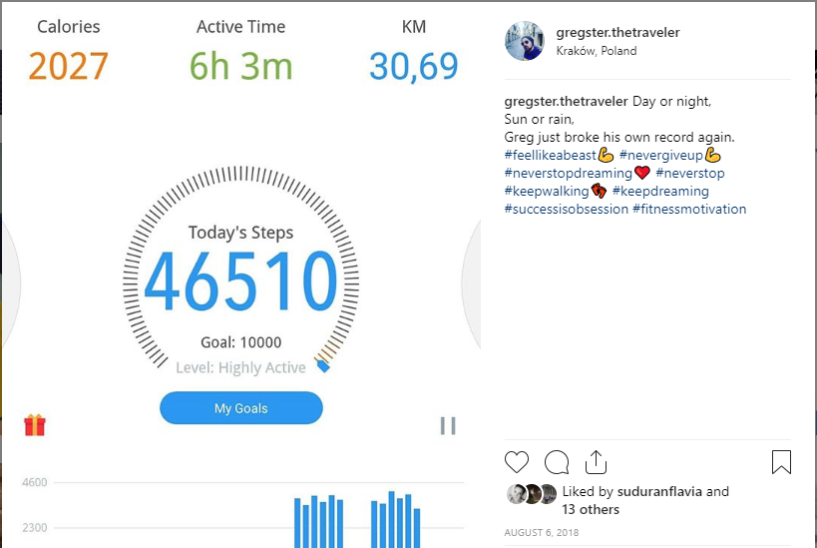The height and width of the screenshot is (548, 817).
Task: Click the gregster.thetraveler name in caption
Action: (566, 101)
